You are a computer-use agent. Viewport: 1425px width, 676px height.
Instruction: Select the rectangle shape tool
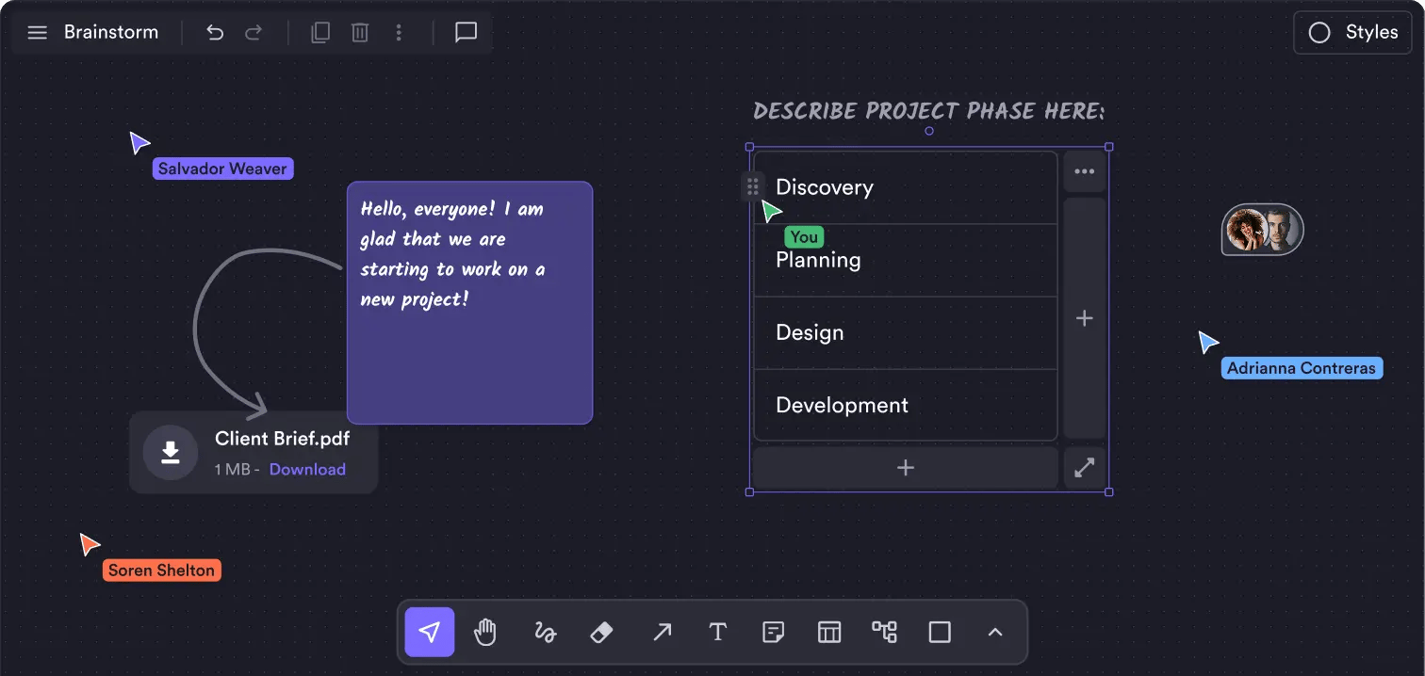940,632
